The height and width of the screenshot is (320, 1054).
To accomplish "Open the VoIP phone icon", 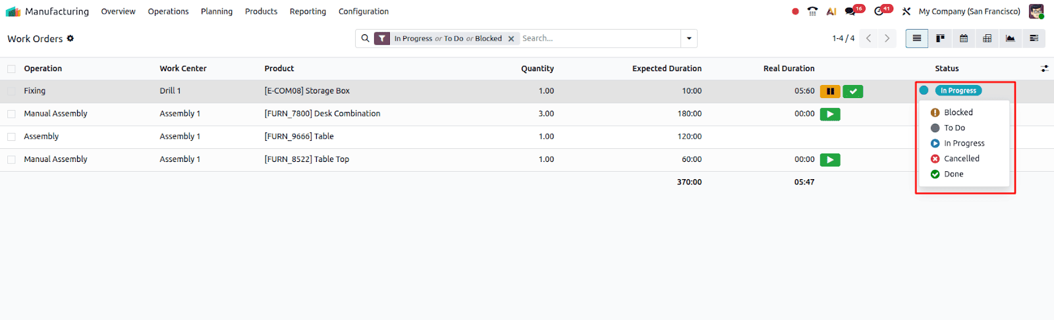I will (x=812, y=11).
